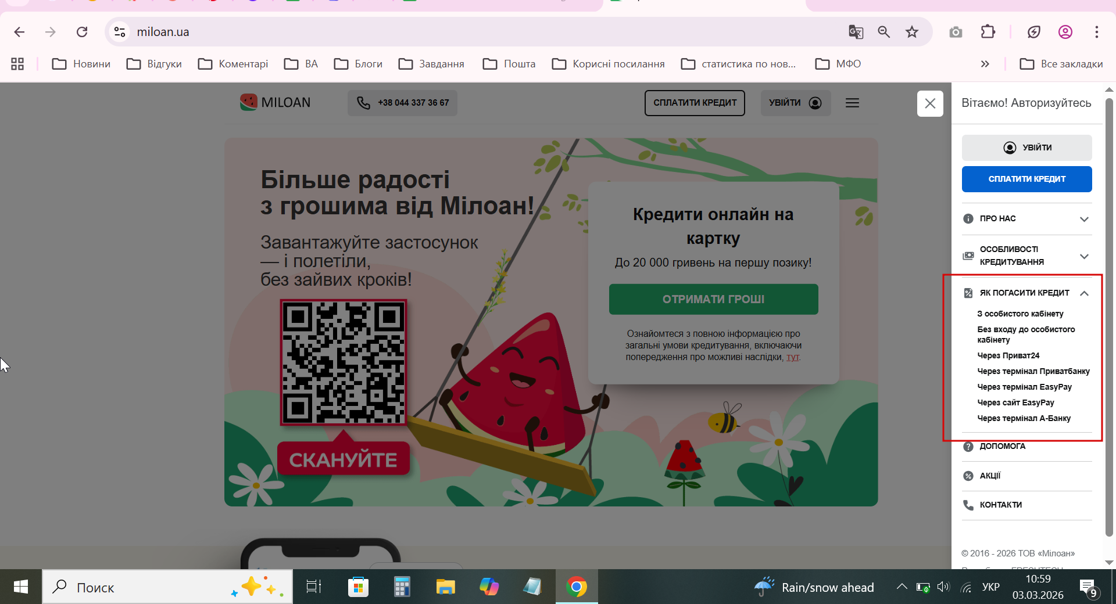Open the browser extensions puzzle icon
This screenshot has height=604, width=1116.
[988, 32]
